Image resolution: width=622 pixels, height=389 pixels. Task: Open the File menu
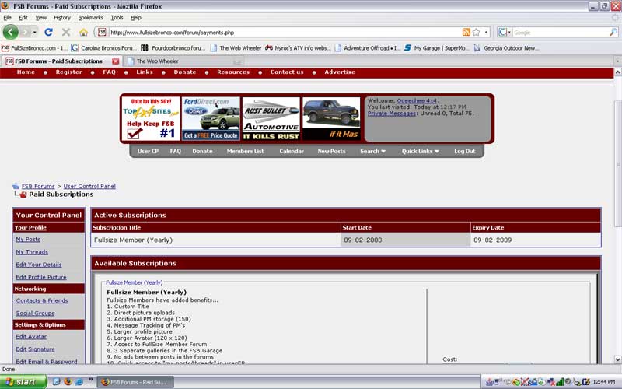pos(7,17)
